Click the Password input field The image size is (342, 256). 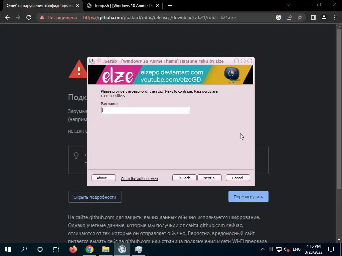pos(145,110)
